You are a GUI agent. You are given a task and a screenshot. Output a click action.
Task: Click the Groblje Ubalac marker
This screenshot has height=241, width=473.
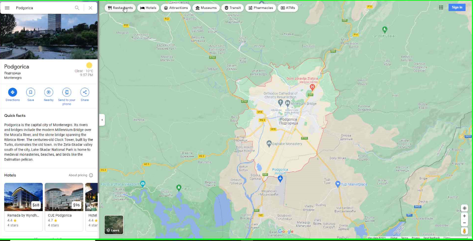tap(385, 30)
